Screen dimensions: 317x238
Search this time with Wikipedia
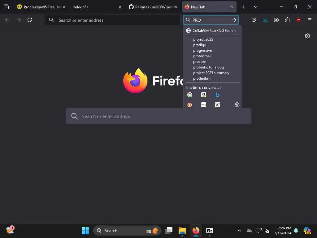[x=218, y=105]
